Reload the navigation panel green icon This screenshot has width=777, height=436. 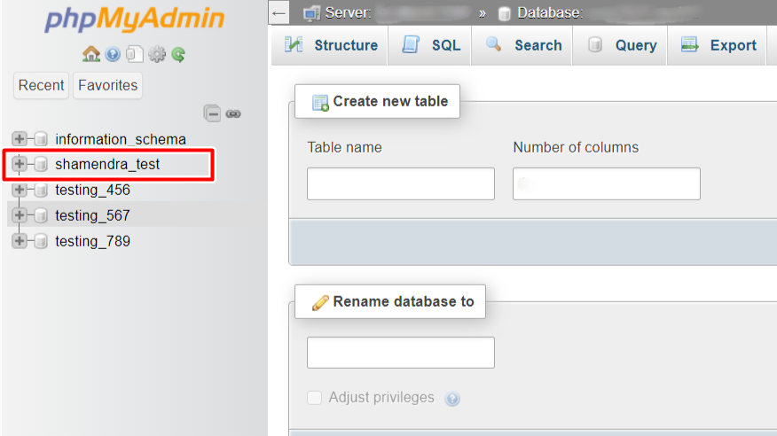click(x=178, y=54)
